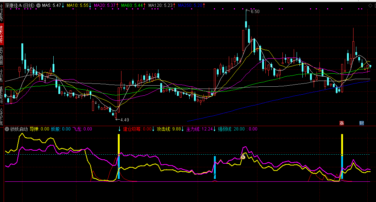Click the magenta MA20 label
Viewport: 376px width, 202px height.
(x=105, y=6)
